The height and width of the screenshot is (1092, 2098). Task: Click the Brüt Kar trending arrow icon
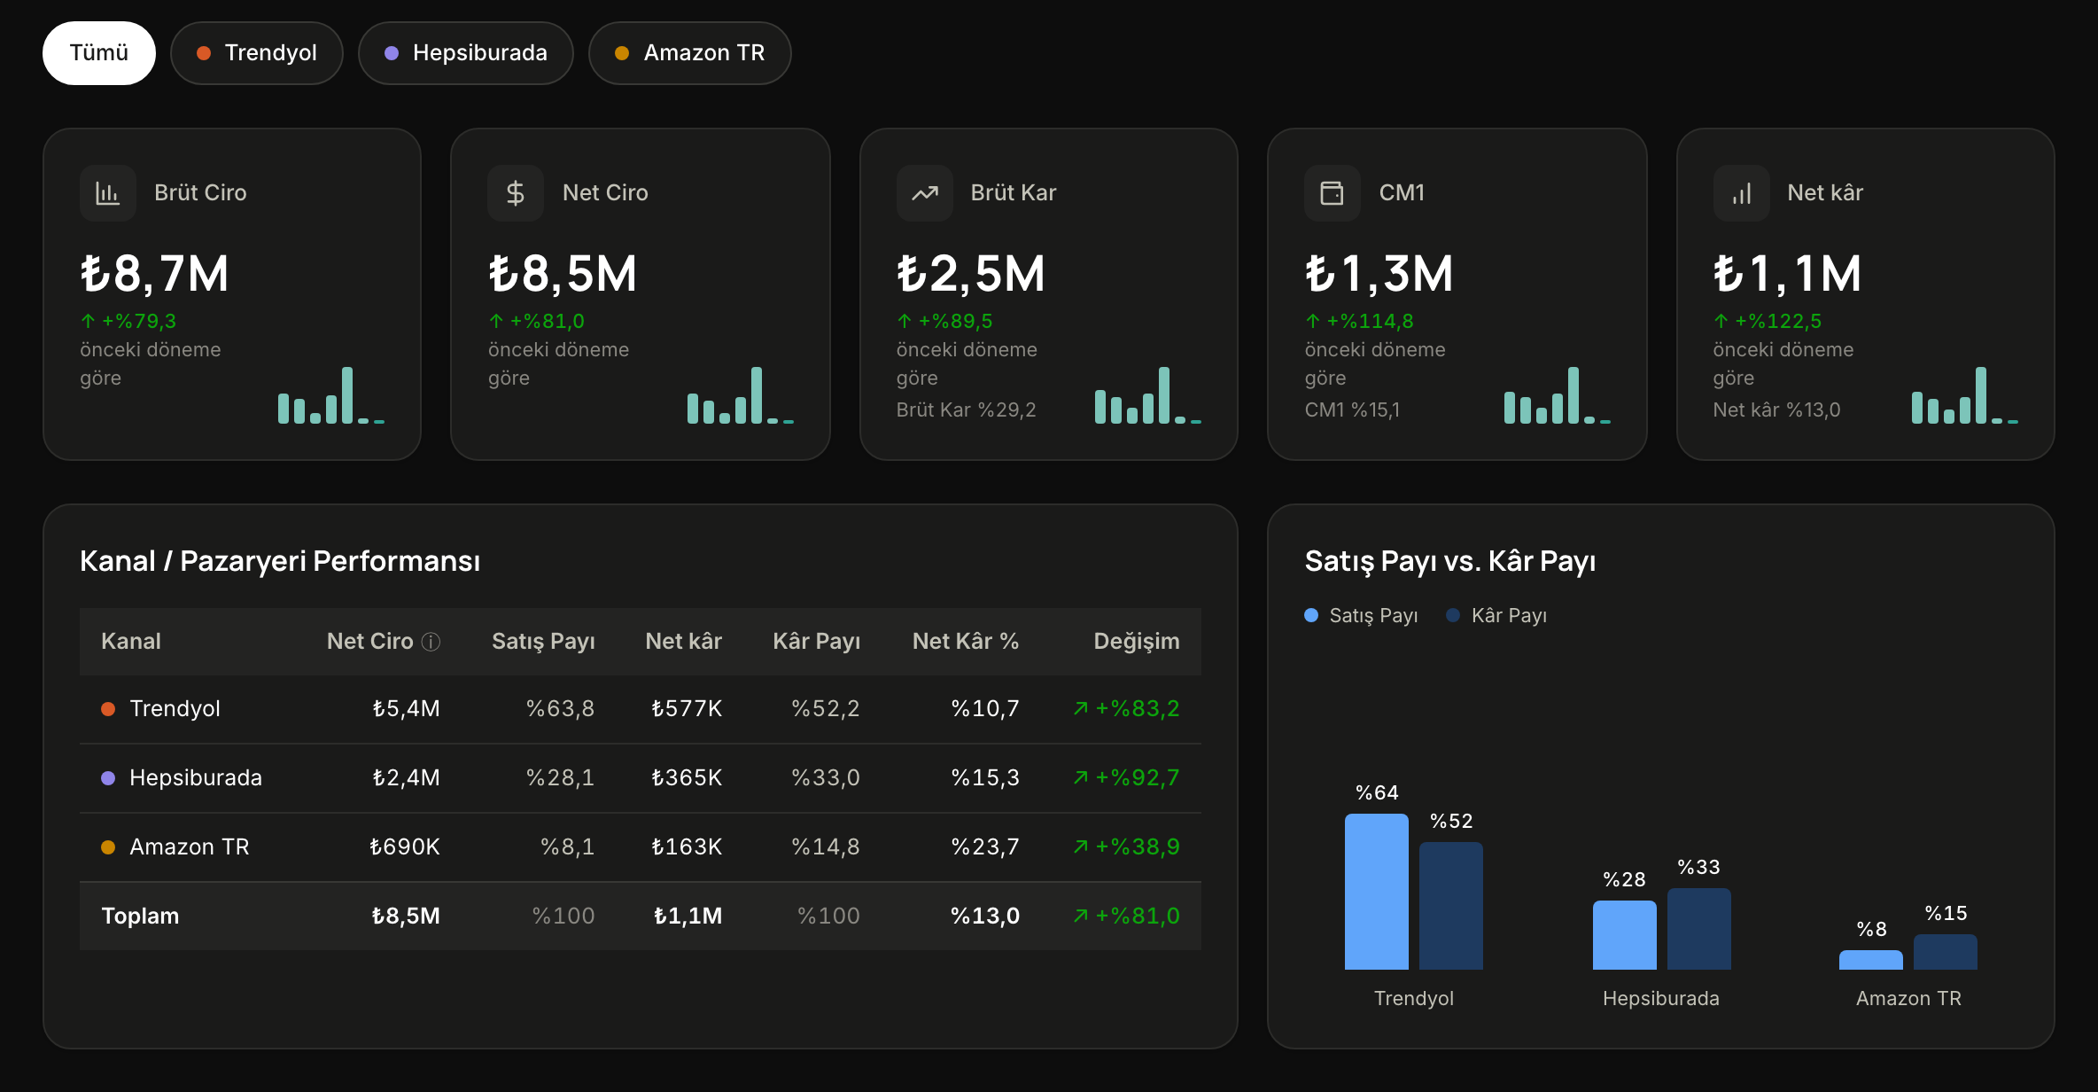925,193
